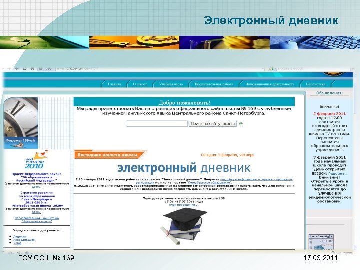
Task: Open the Петербургское образование portal link
Action: [x=209, y=183]
